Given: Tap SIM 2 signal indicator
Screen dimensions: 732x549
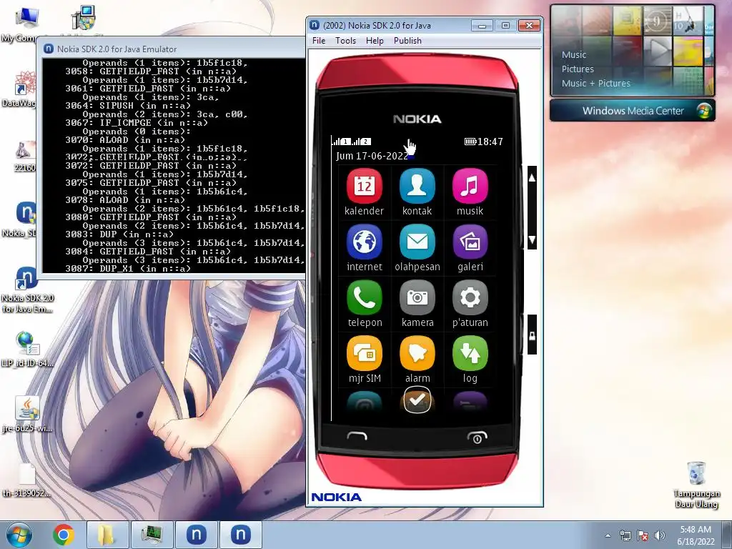Looking at the screenshot, I should (x=362, y=141).
